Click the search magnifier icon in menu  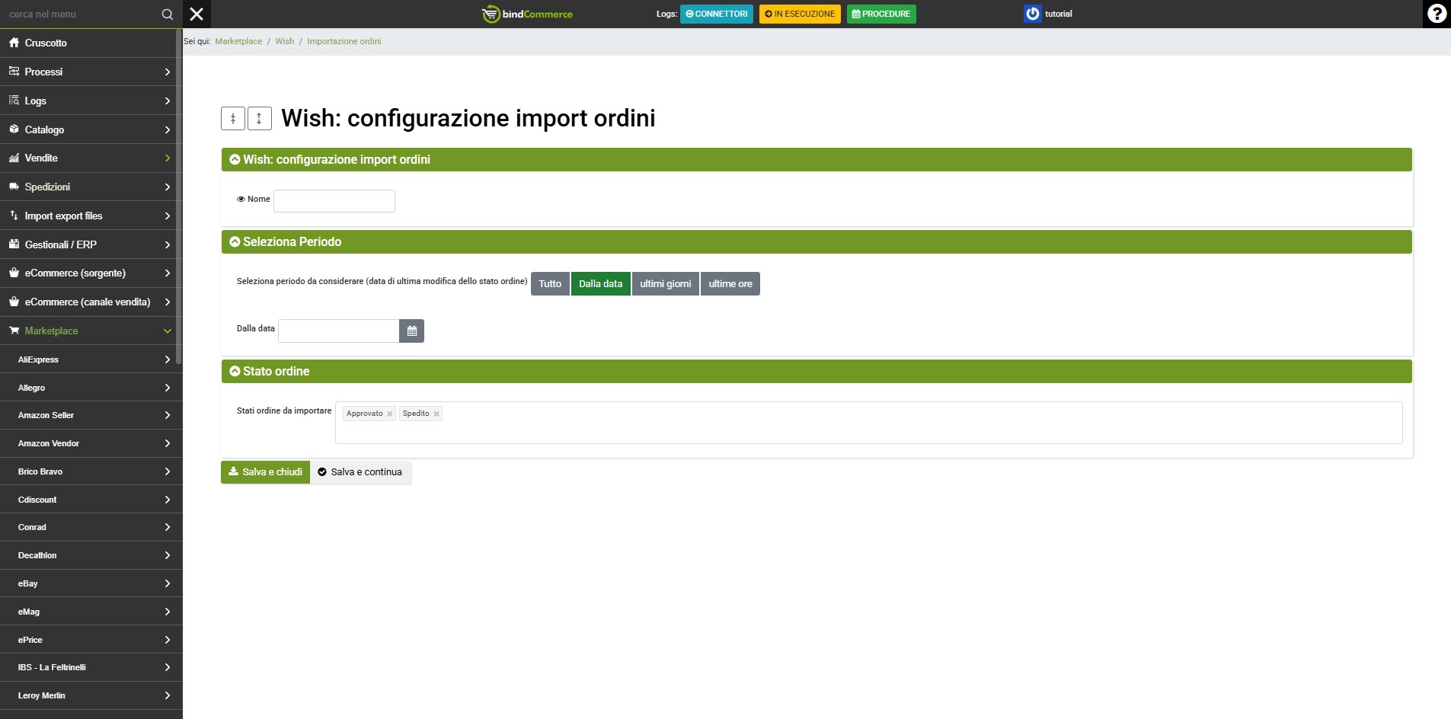[x=168, y=14]
